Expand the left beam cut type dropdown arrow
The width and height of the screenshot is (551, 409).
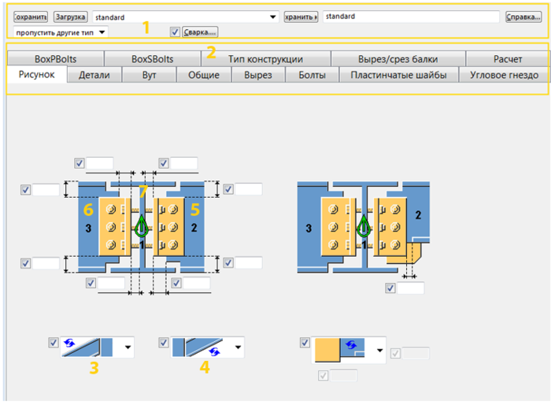point(128,347)
